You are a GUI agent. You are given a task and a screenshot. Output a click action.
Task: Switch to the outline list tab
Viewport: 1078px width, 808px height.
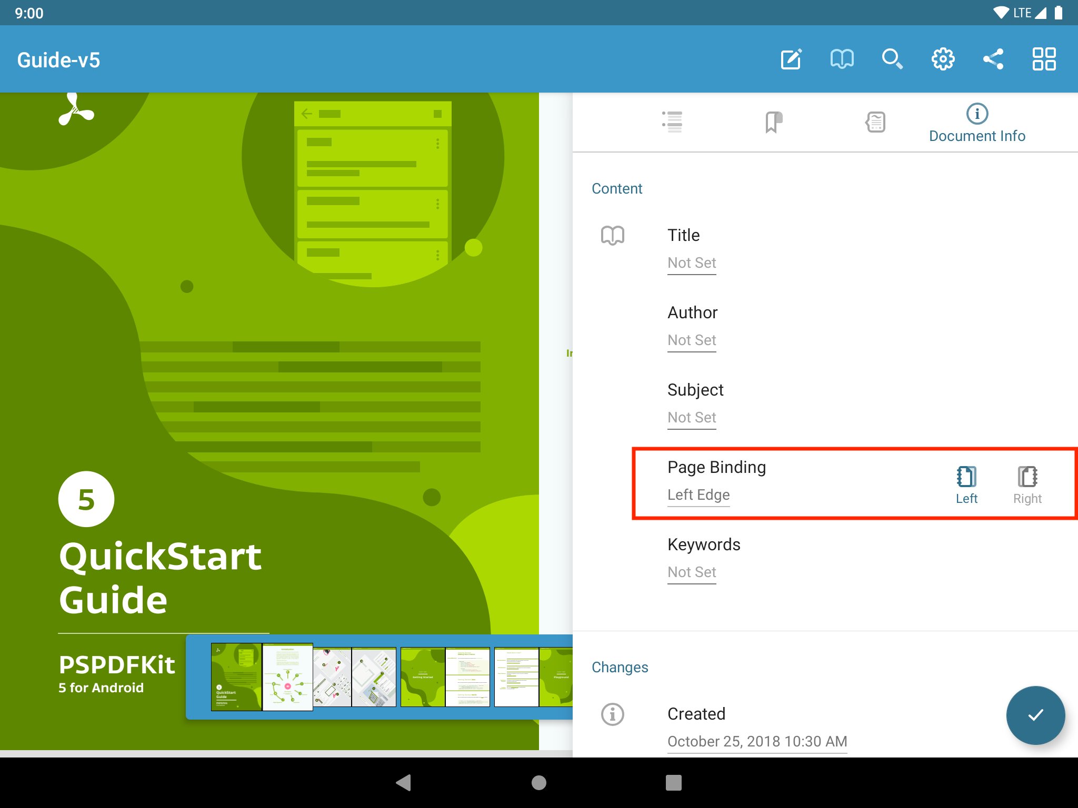(672, 122)
